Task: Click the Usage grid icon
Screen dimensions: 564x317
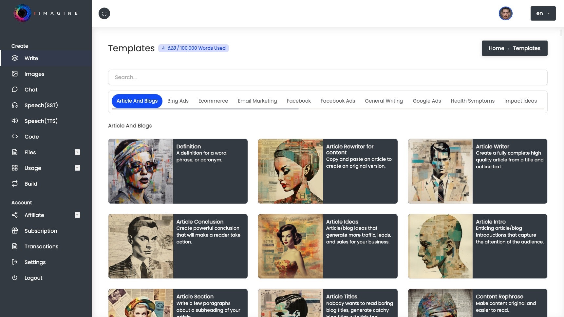Action: (15, 168)
